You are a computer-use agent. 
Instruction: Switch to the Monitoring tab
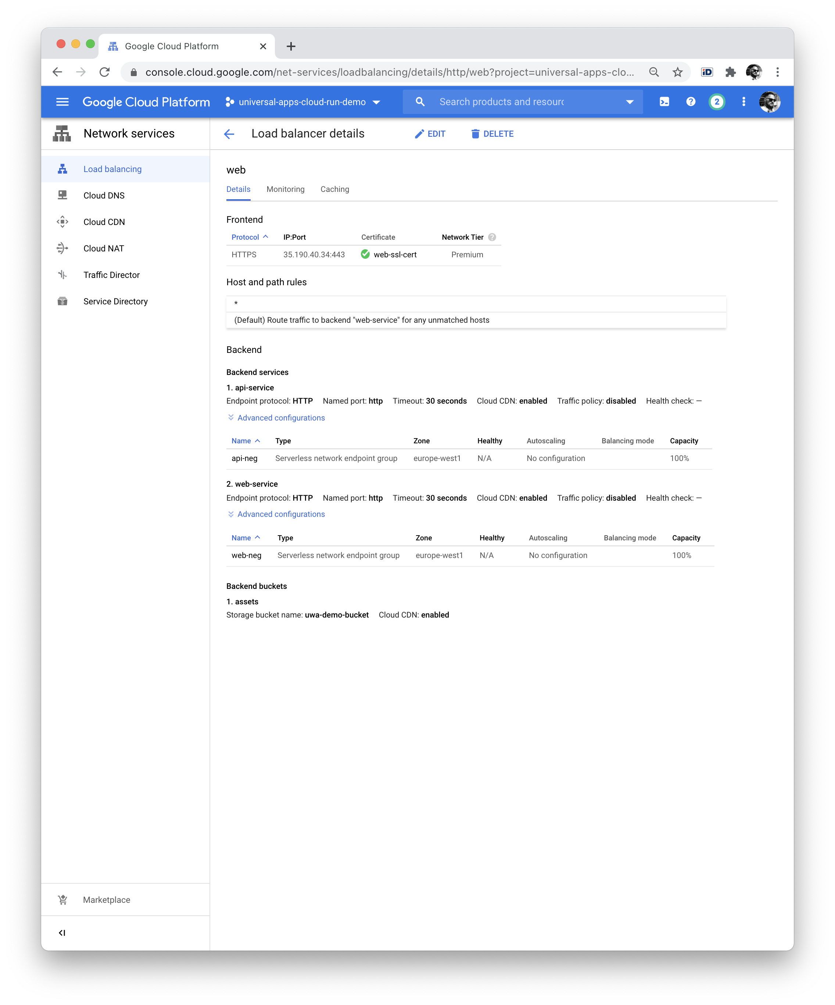pos(285,189)
